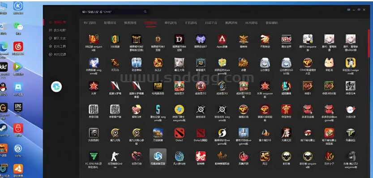Open the red 封神榜 game icon

coord(201,156)
